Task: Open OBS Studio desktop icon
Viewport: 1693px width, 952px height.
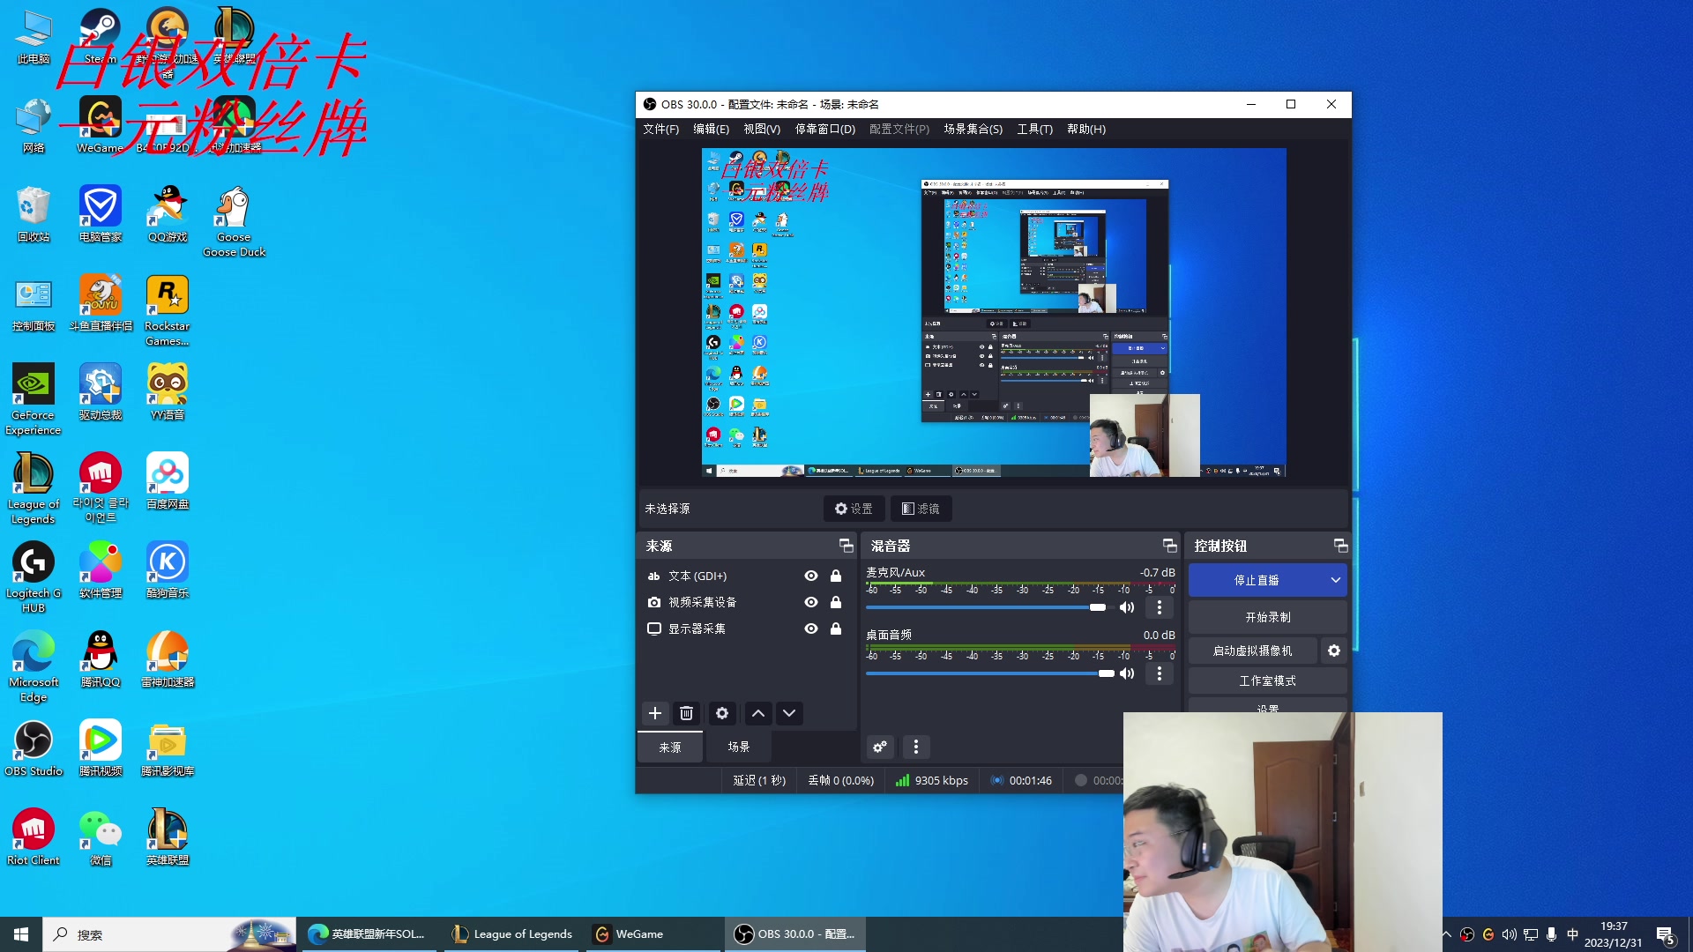Action: pyautogui.click(x=34, y=748)
